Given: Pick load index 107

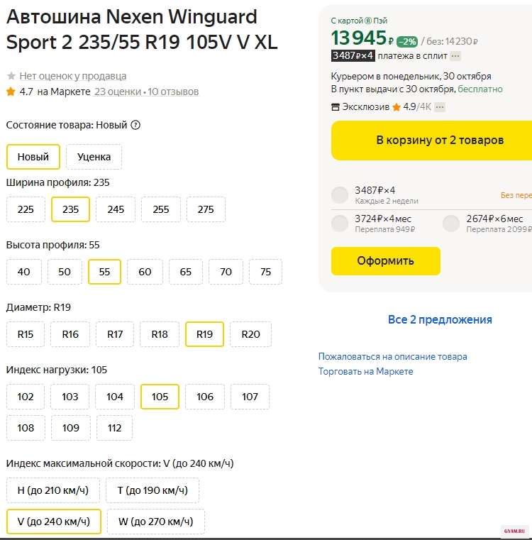Looking at the screenshot, I should click(250, 397).
